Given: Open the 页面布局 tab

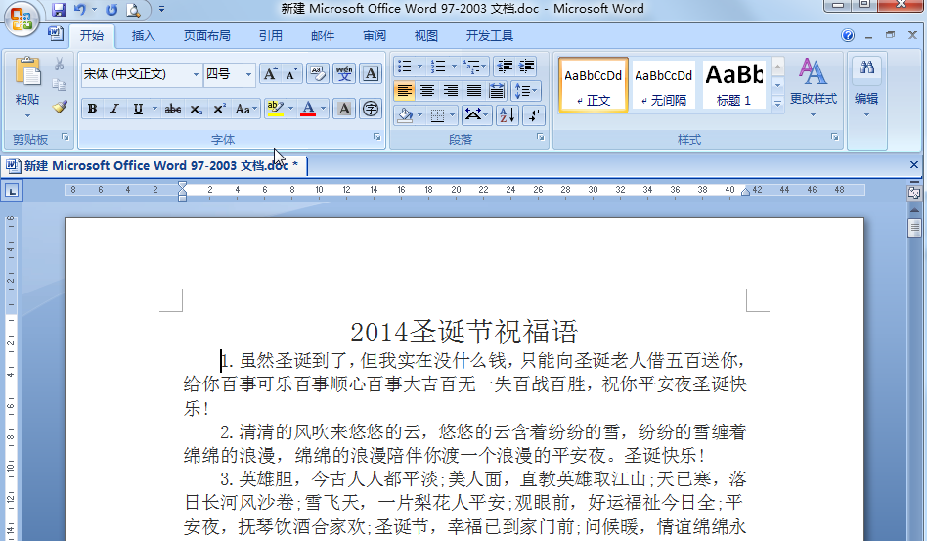Looking at the screenshot, I should click(207, 36).
